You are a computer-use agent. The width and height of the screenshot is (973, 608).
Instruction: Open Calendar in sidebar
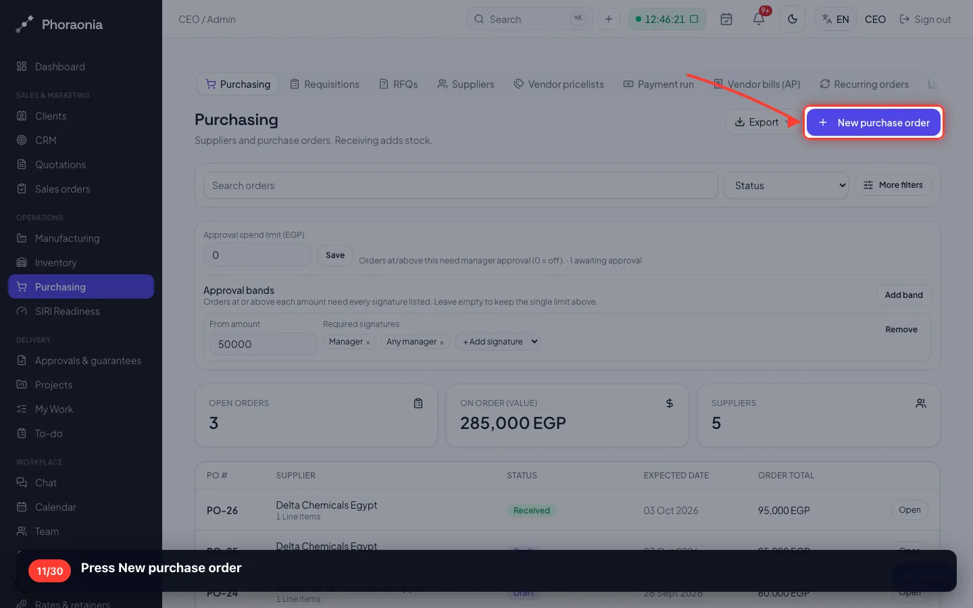coord(81,507)
